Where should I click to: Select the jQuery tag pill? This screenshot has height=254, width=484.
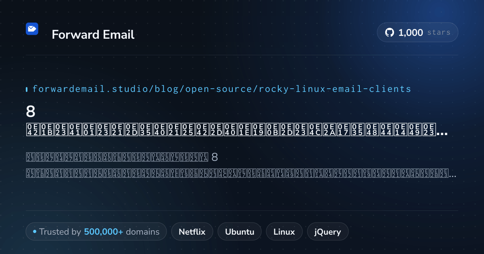coord(328,232)
